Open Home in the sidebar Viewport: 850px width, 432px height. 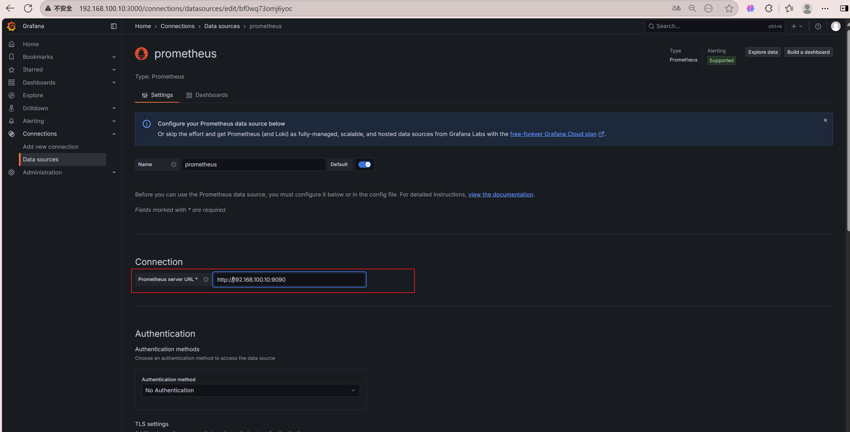[x=31, y=44]
